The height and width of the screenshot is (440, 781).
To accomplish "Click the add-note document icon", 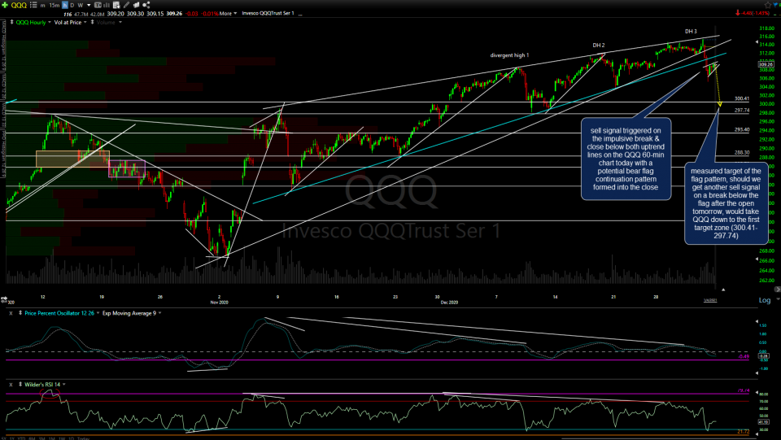I will click(116, 5).
